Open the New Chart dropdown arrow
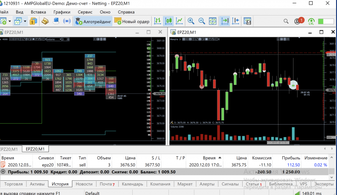Viewport: 337px width, 195px height. coord(9,21)
